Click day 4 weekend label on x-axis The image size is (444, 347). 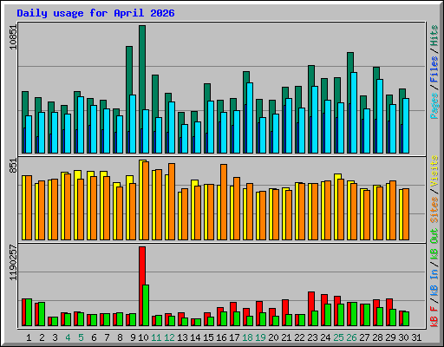(68, 337)
